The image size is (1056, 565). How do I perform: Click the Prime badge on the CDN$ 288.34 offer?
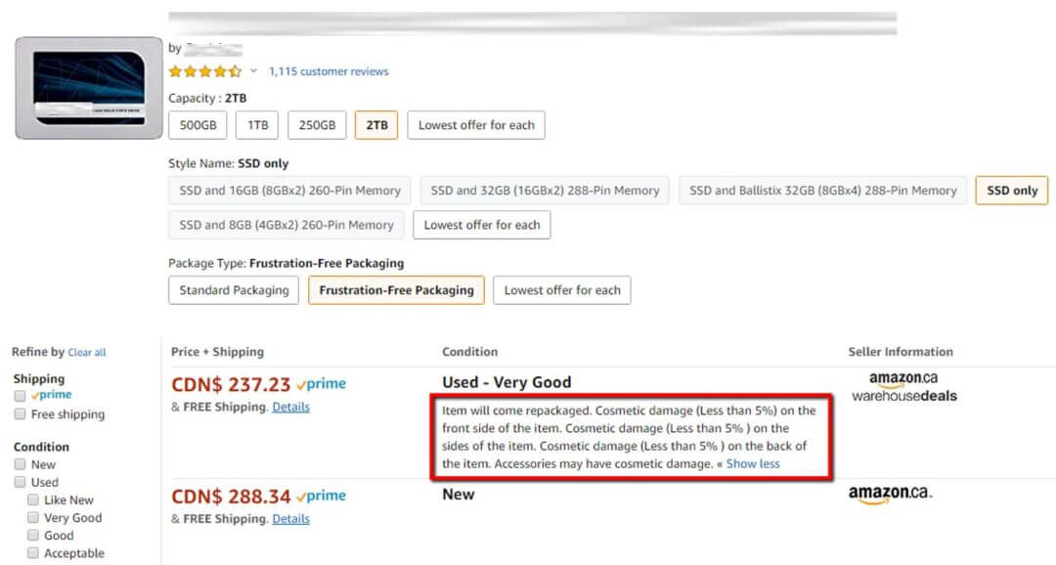coord(323,495)
